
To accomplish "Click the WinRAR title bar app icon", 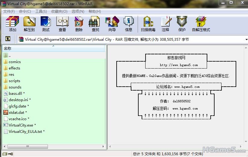I will tap(4, 4).
